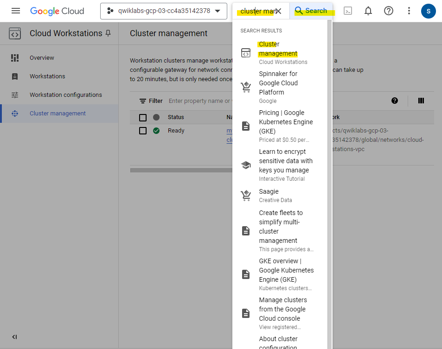Open the account avatar 'S'
Screen dimensions: 442x349
pos(429,11)
